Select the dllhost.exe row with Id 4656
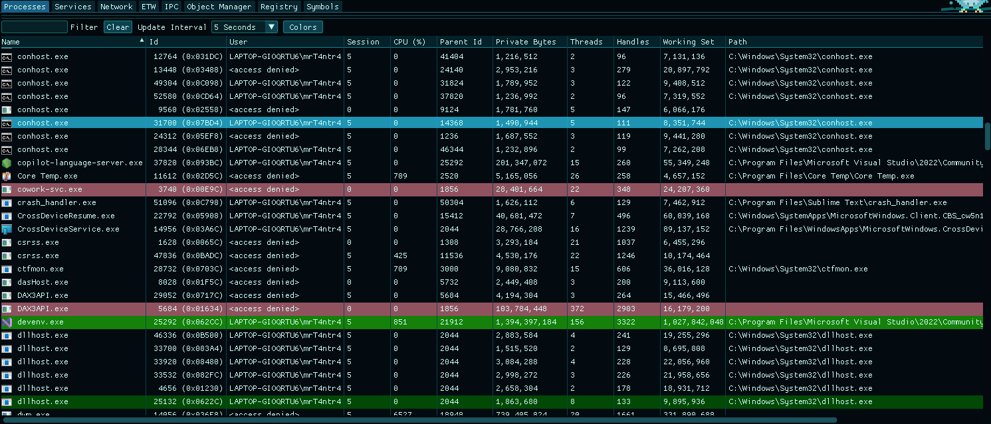 click(x=492, y=388)
